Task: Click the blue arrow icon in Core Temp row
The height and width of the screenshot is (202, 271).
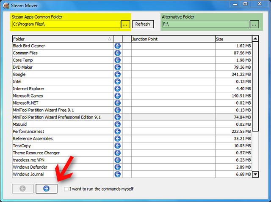Action: point(118,60)
